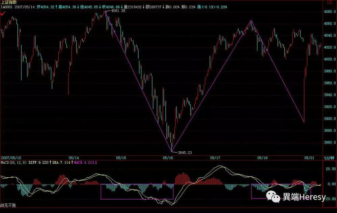Select the 上证指数 index title
The height and width of the screenshot is (213, 337).
[8, 2]
